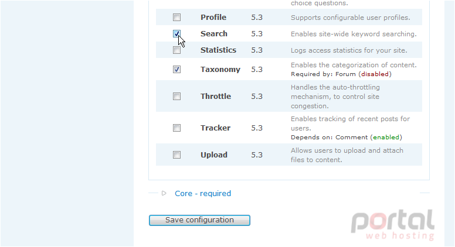Tick the Upload module checkbox
The width and height of the screenshot is (455, 247).
(x=176, y=155)
